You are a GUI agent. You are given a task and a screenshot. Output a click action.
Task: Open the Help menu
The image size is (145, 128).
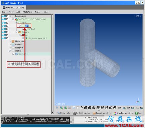pos(46,12)
